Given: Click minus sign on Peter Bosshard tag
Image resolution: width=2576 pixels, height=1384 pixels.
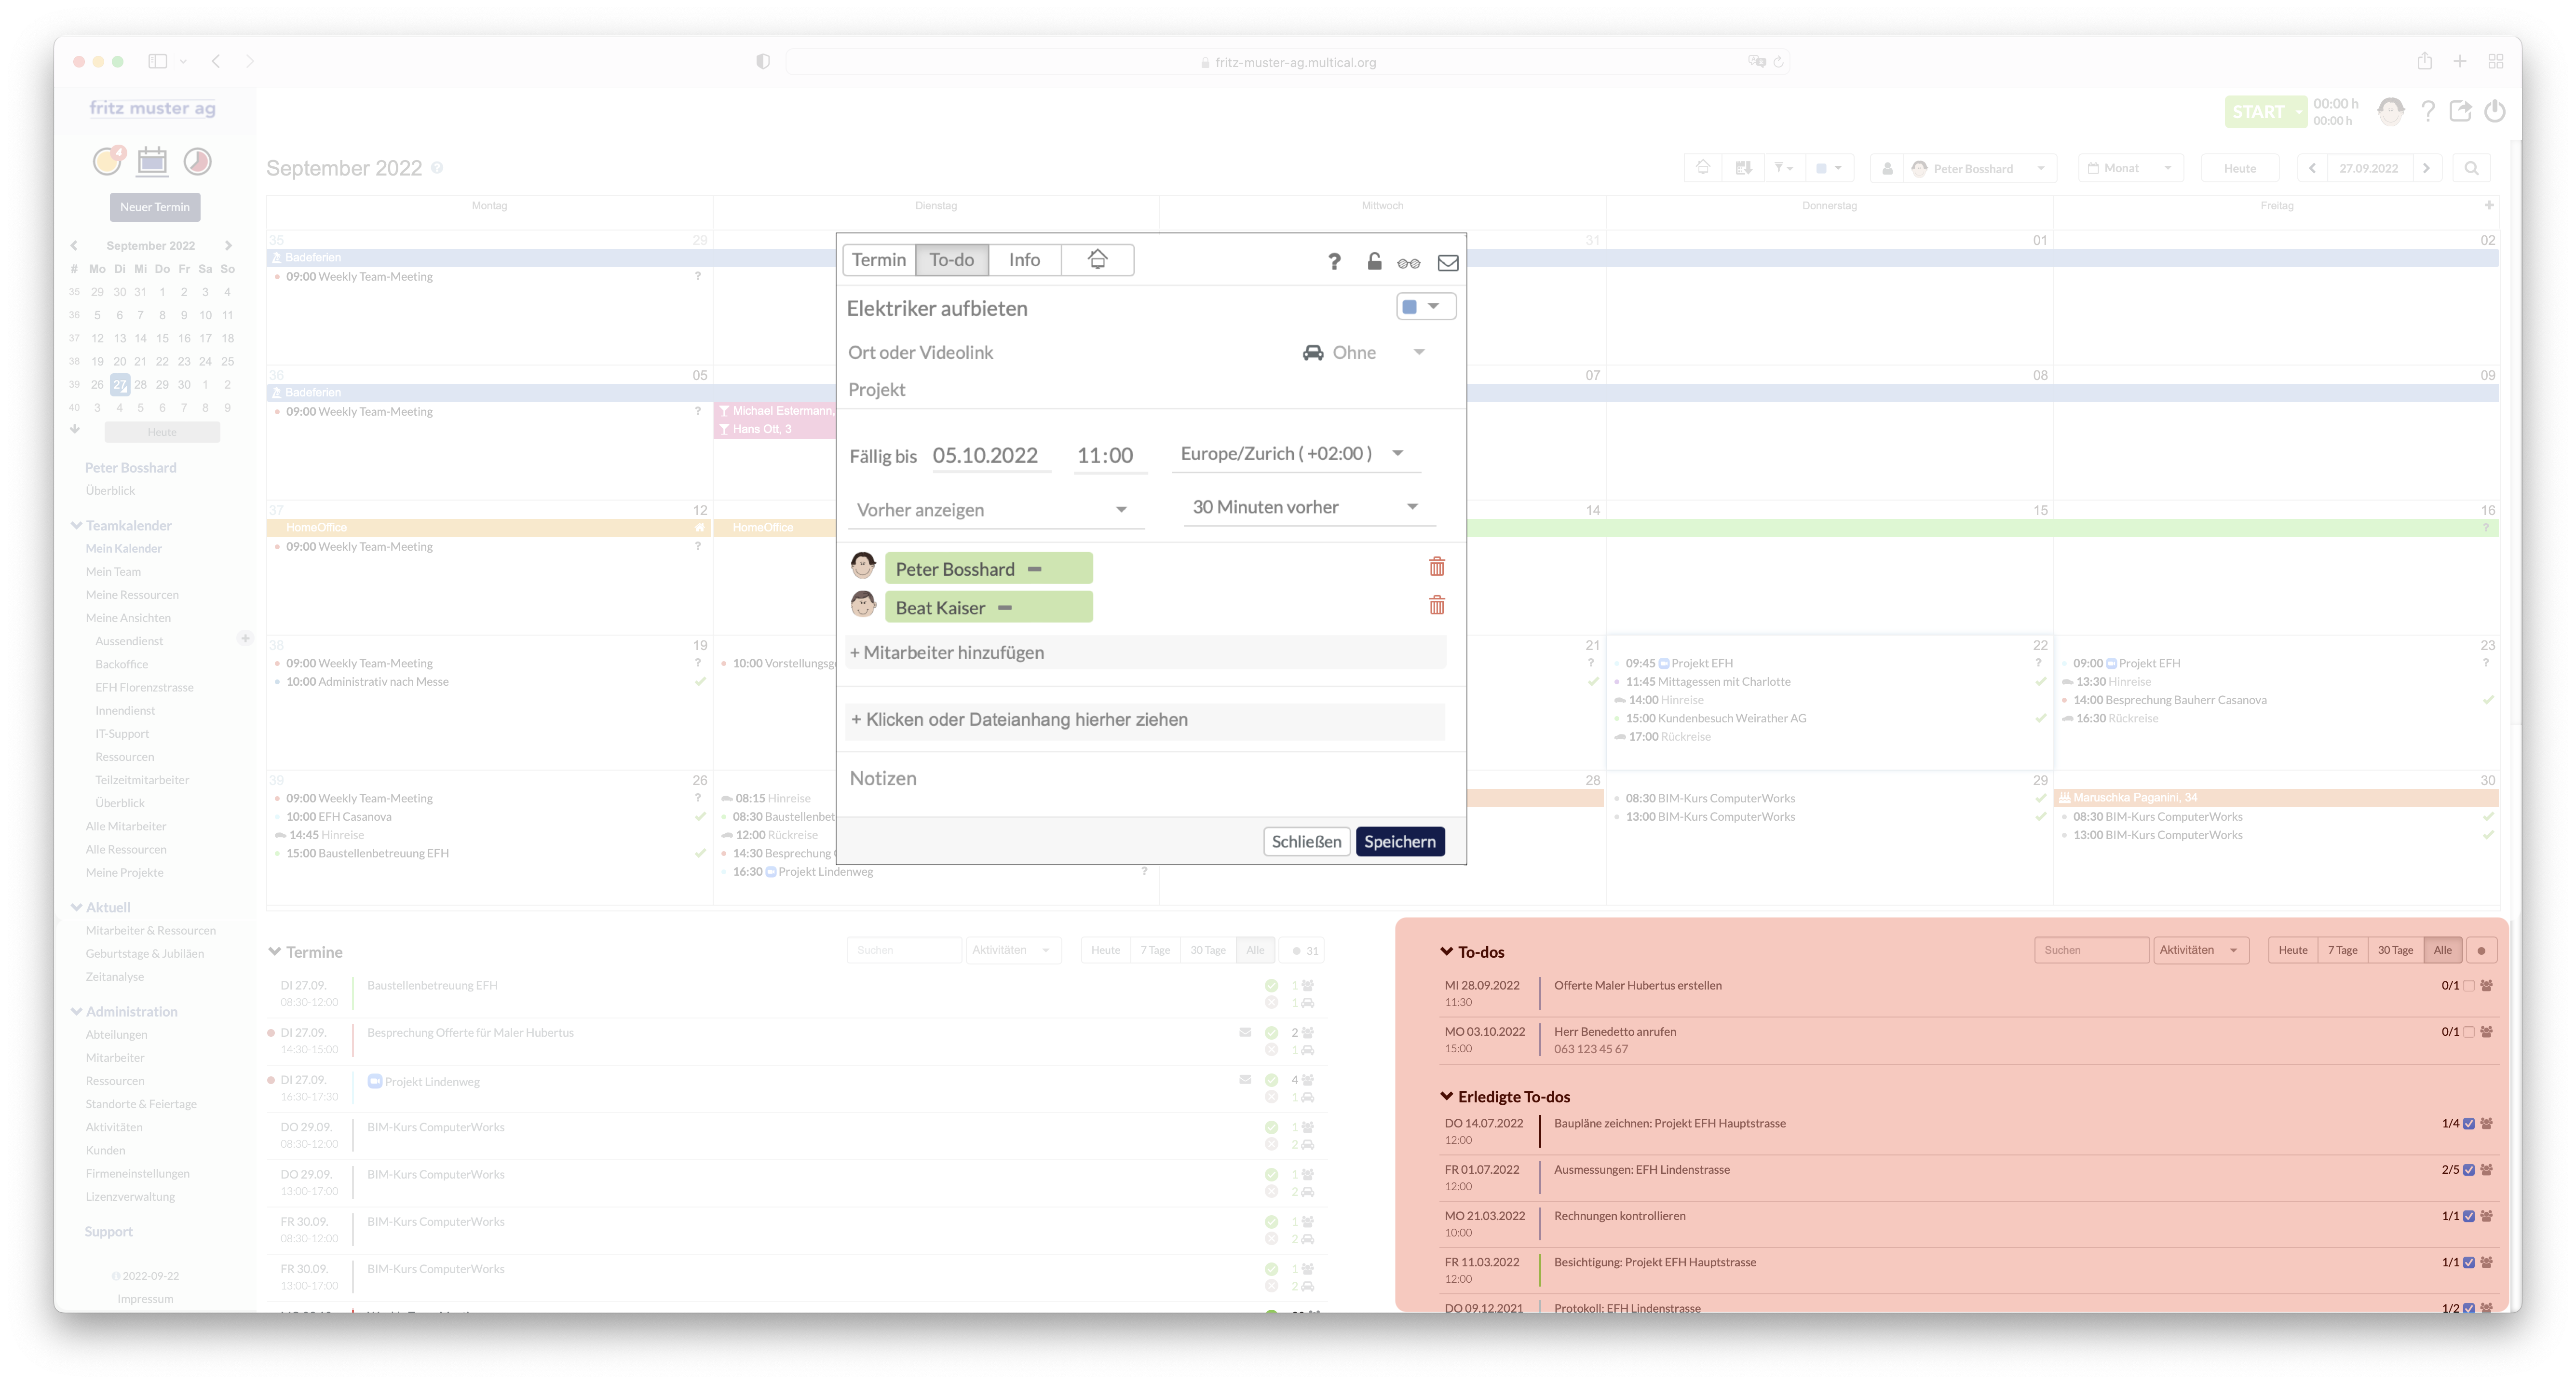Looking at the screenshot, I should [1035, 569].
